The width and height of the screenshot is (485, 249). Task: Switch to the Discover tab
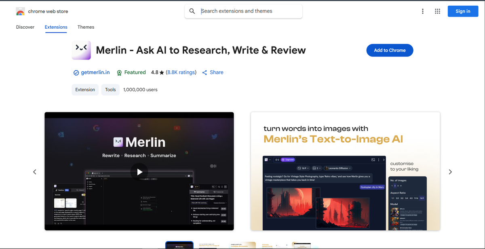point(25,27)
